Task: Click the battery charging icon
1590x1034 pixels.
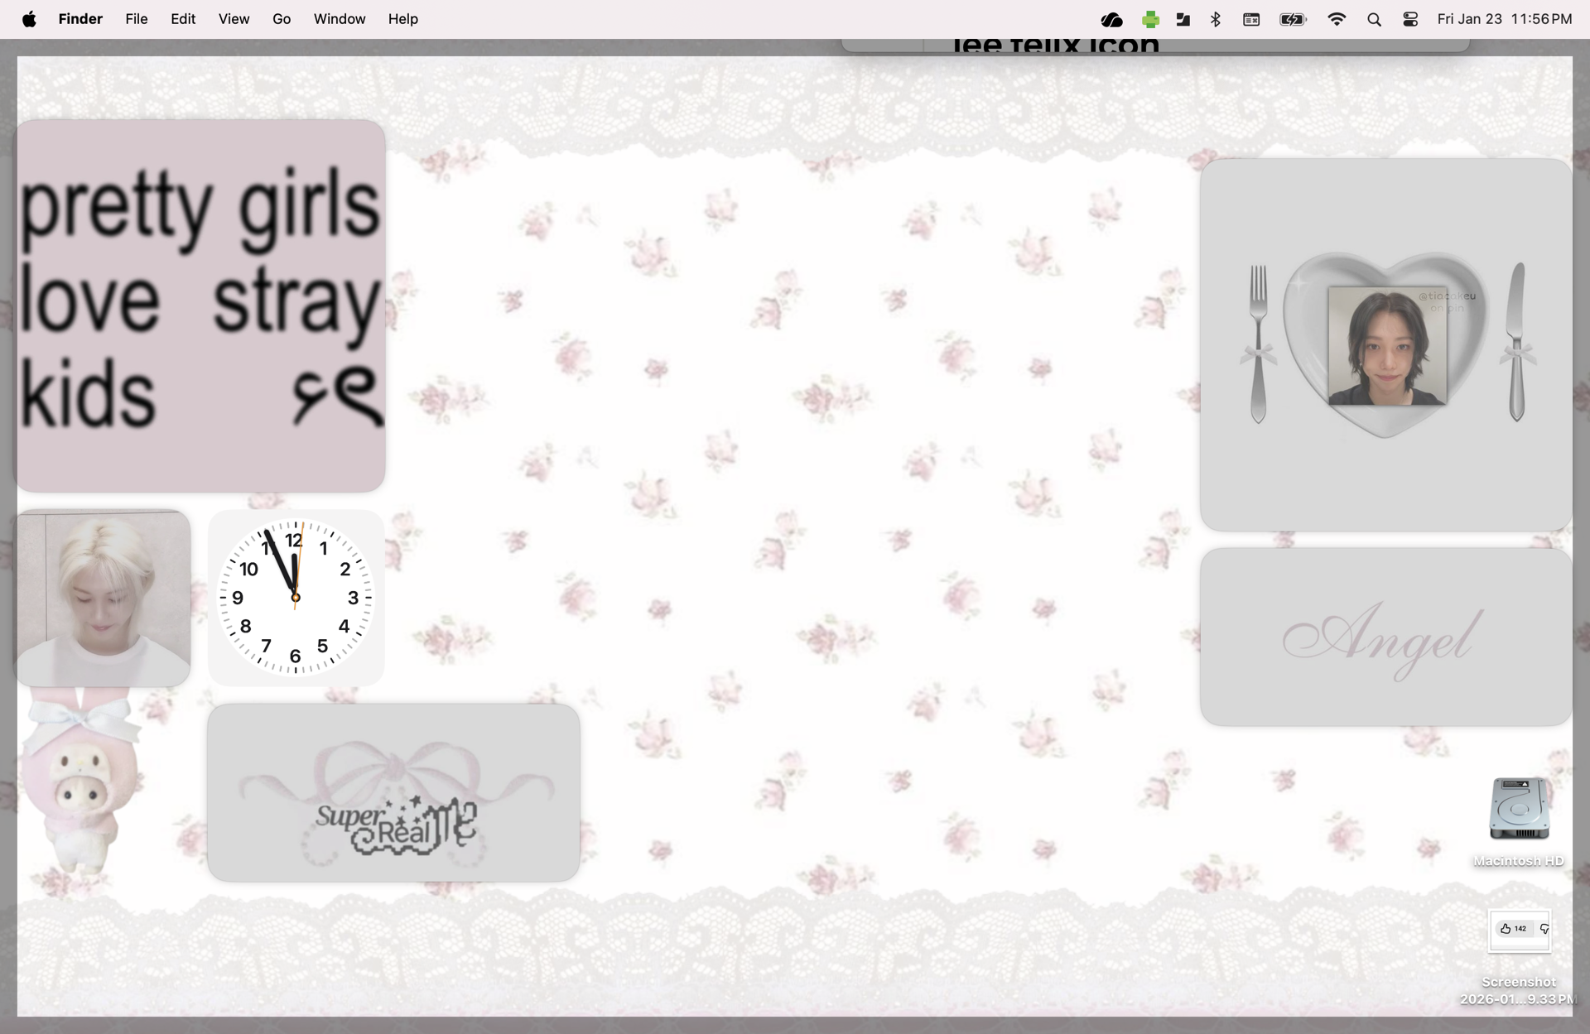Action: pyautogui.click(x=1292, y=19)
